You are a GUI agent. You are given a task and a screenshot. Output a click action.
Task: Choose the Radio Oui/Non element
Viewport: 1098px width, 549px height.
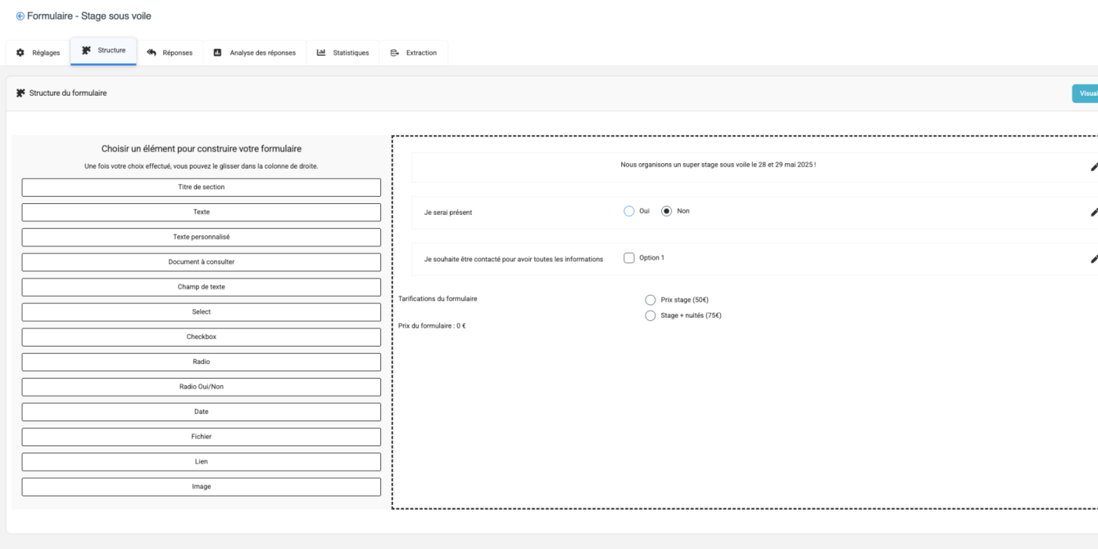click(202, 387)
